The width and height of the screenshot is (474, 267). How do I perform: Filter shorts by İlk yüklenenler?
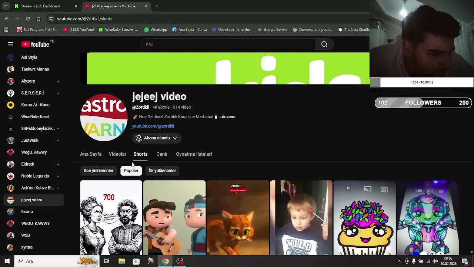tap(162, 171)
